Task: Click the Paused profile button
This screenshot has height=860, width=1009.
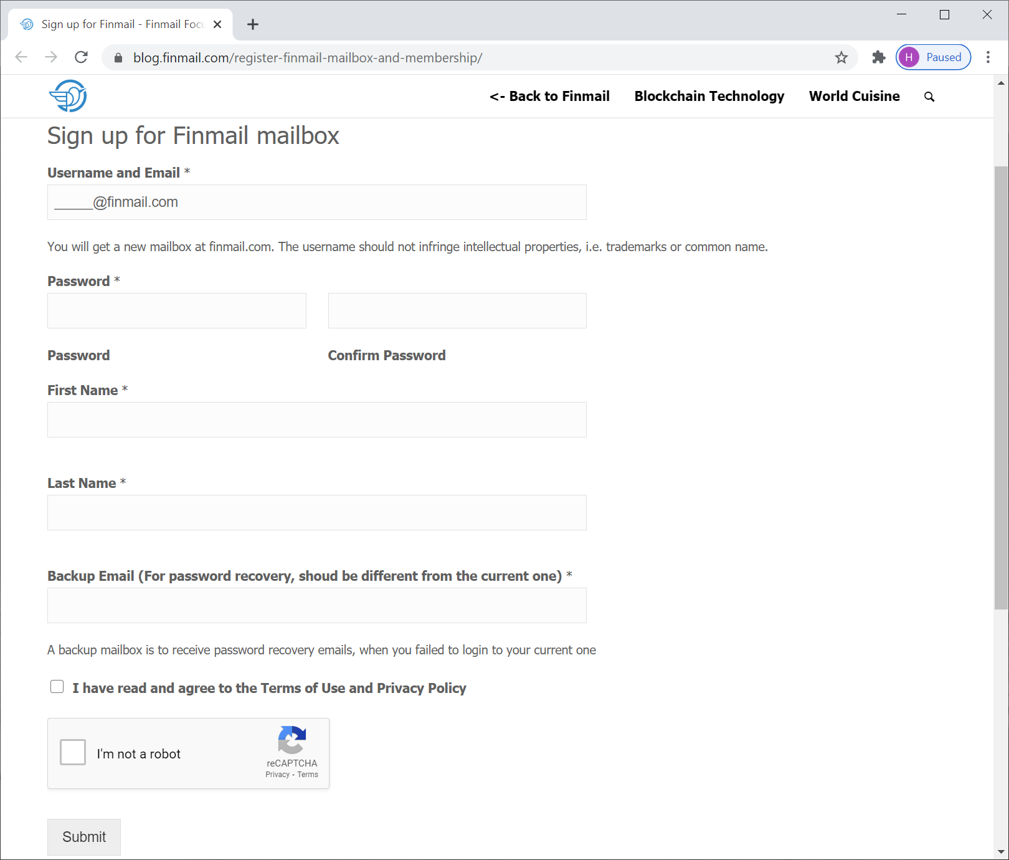Action: 933,57
